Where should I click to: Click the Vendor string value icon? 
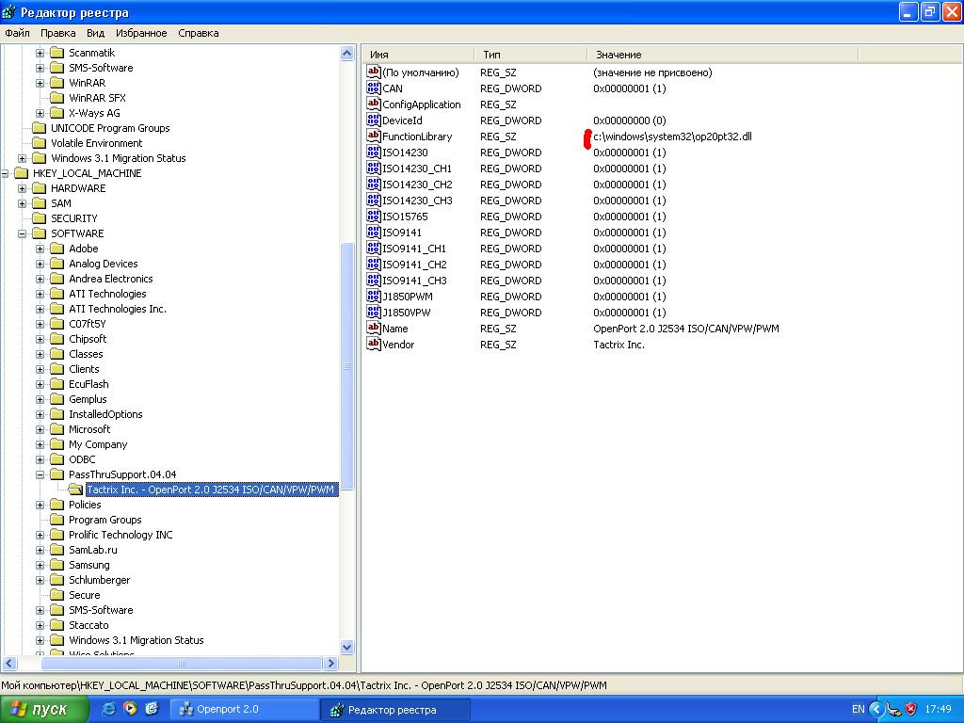click(x=373, y=344)
